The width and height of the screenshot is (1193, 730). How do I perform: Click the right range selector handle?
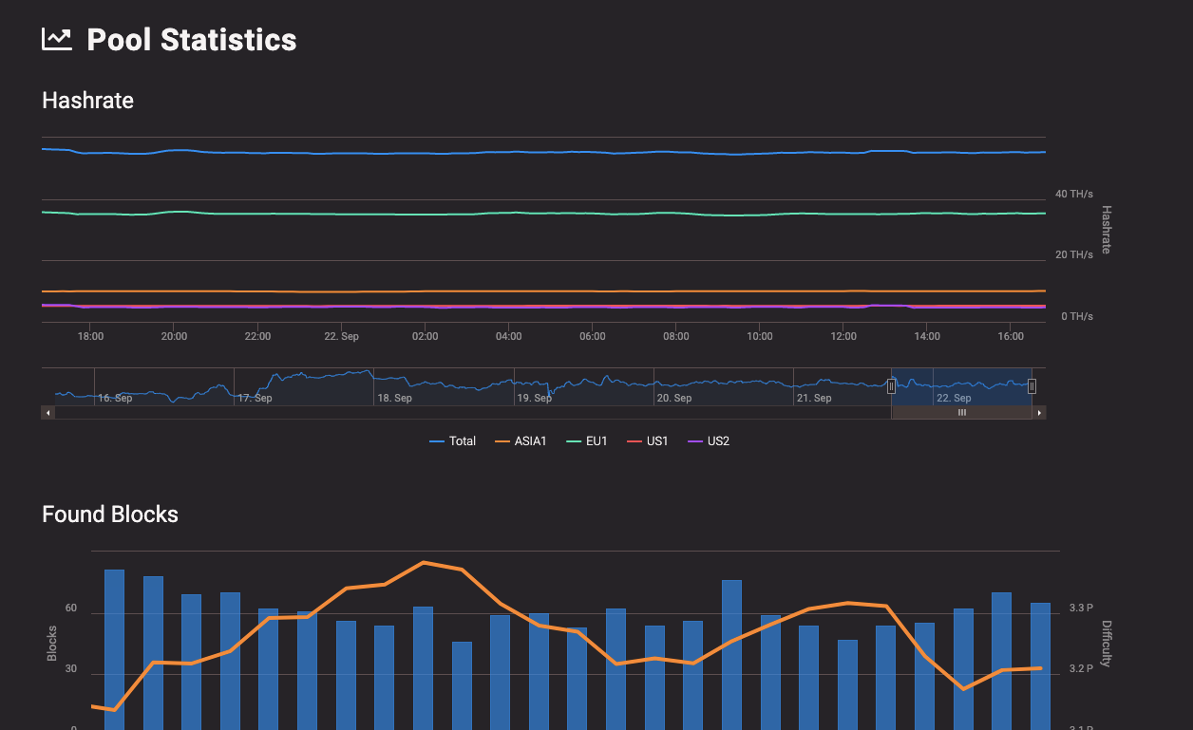coord(1032,385)
